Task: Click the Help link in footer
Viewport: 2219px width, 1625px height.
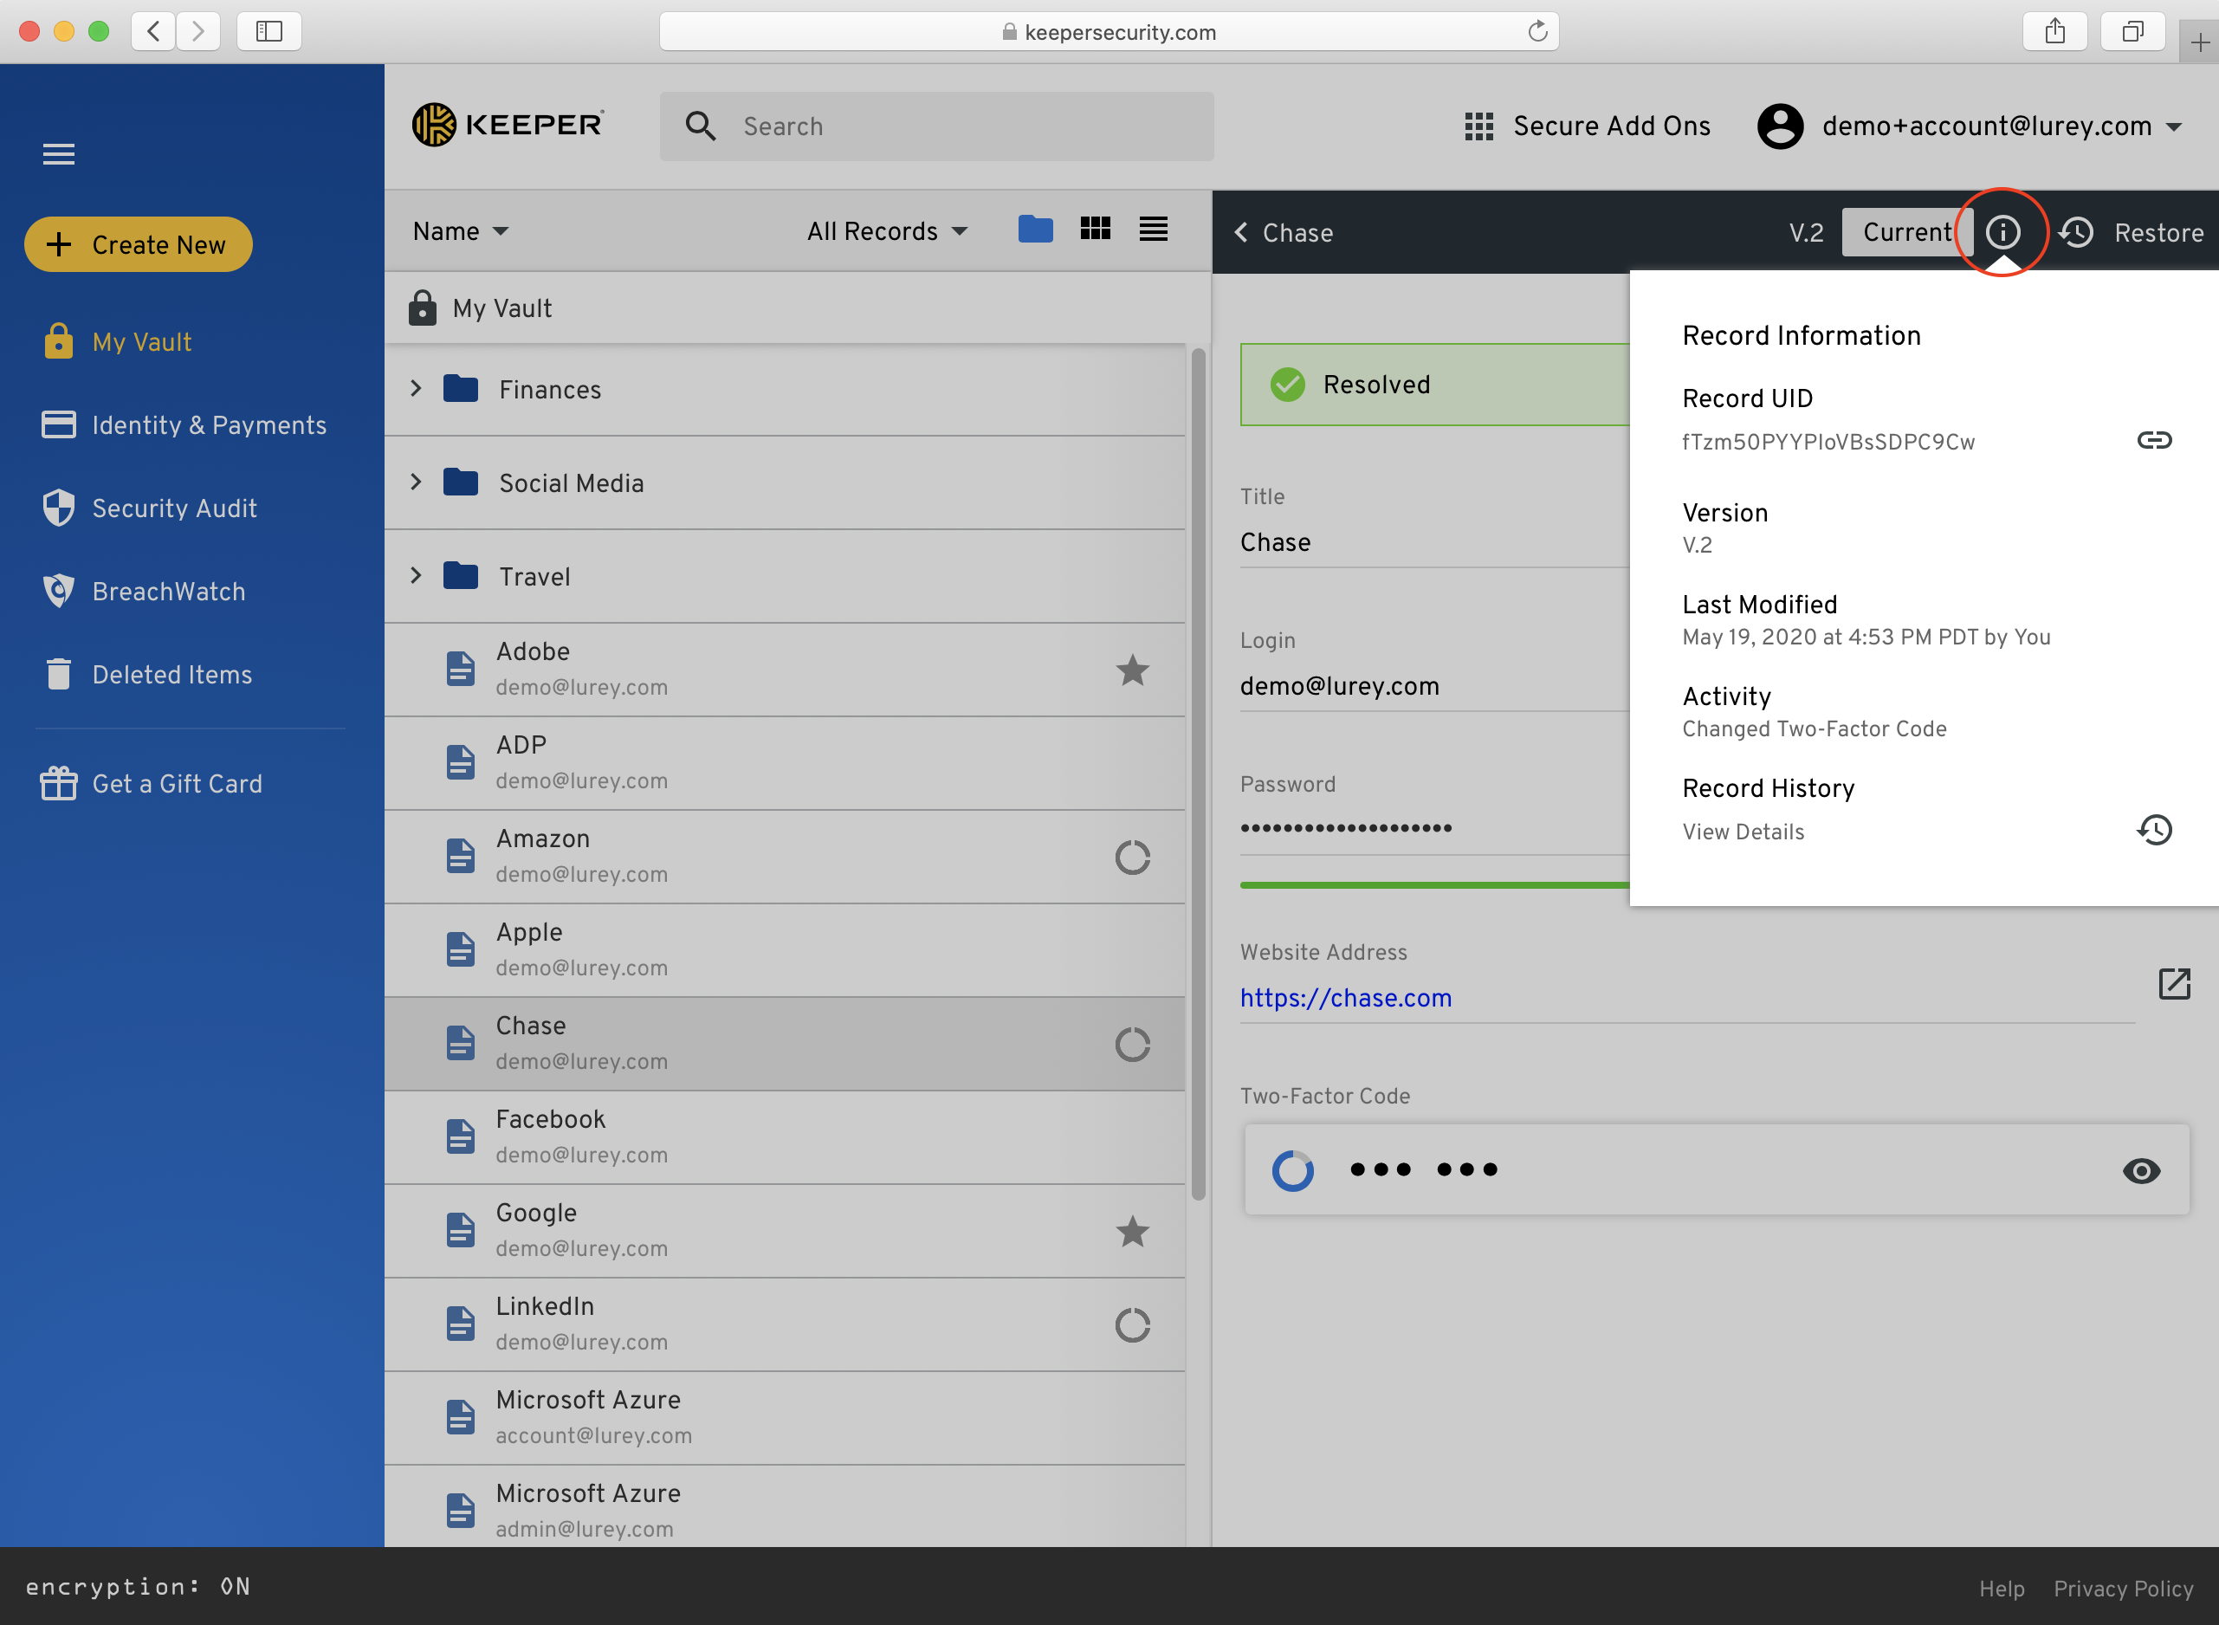Action: click(x=2001, y=1588)
